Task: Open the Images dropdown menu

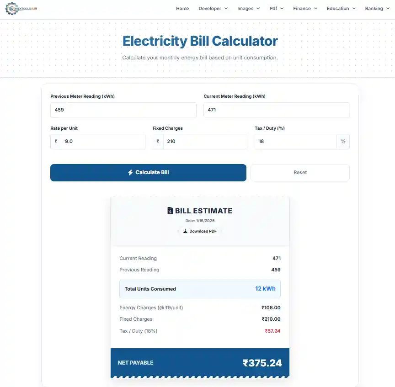Action: [249, 9]
